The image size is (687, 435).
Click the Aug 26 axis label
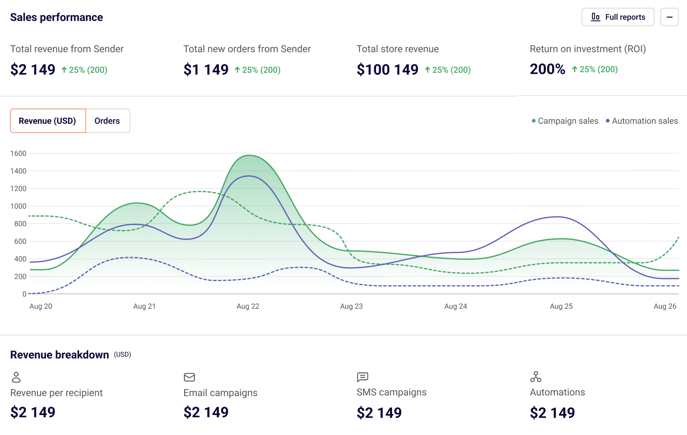pyautogui.click(x=665, y=306)
